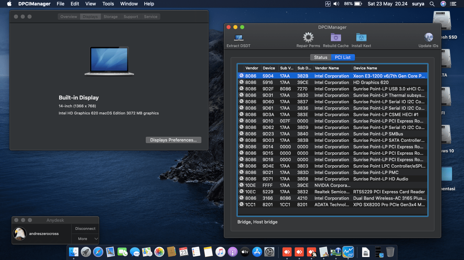
Task: Open the Windows 10 drive on the desktop
Action: coord(446,139)
